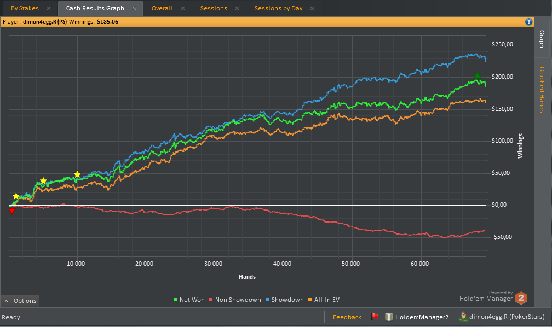Close the Sessions by Day tab
The width and height of the screenshot is (552, 327).
312,8
